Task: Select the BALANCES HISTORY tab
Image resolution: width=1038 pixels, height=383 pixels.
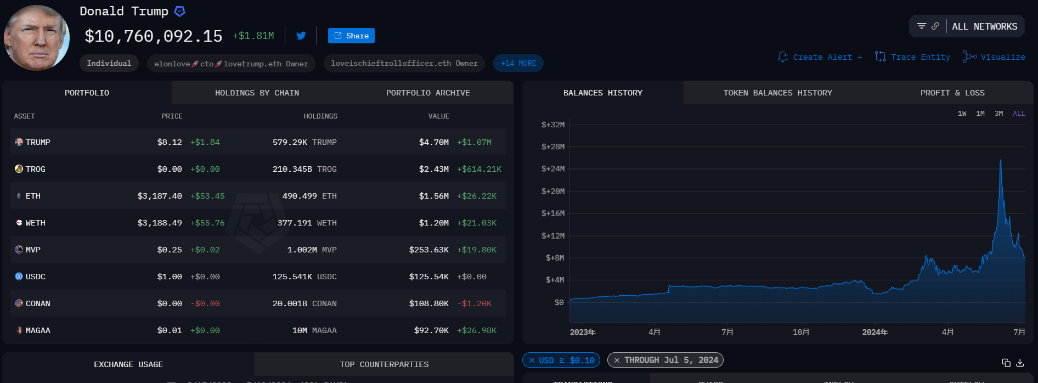Action: point(603,93)
